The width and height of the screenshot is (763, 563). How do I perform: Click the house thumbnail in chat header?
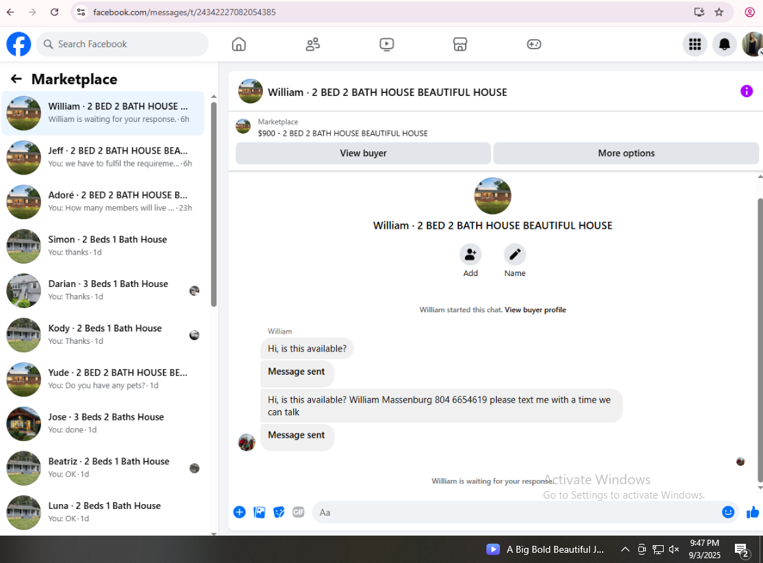(251, 91)
